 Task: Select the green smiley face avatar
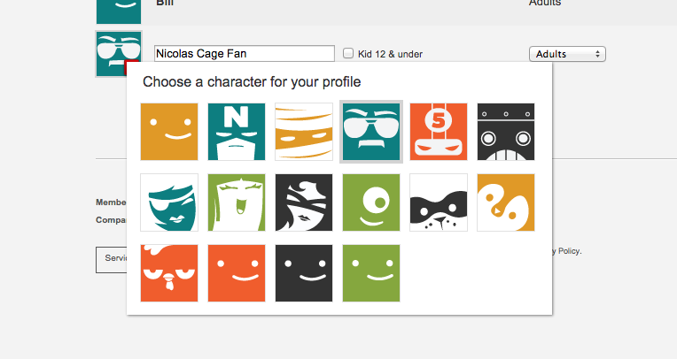(x=371, y=273)
